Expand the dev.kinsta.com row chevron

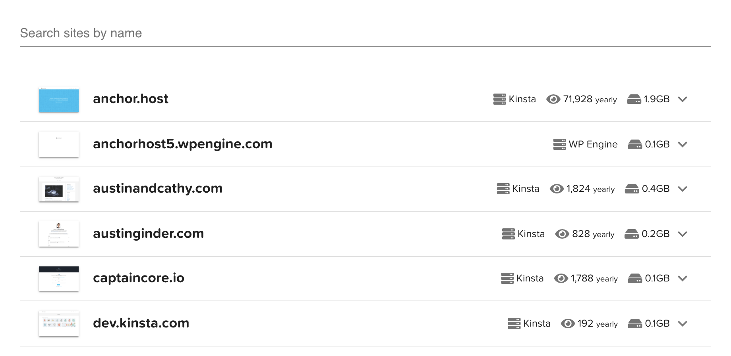683,323
